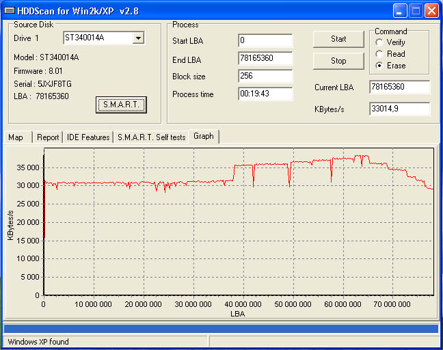
Task: Open the Report tab
Action: pos(48,137)
